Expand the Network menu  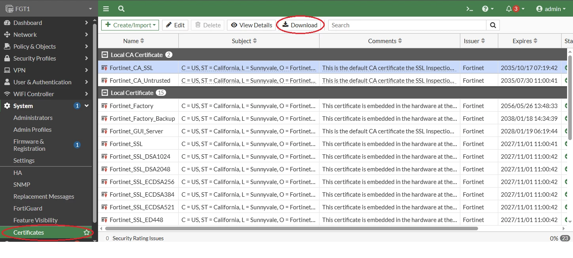[x=46, y=34]
